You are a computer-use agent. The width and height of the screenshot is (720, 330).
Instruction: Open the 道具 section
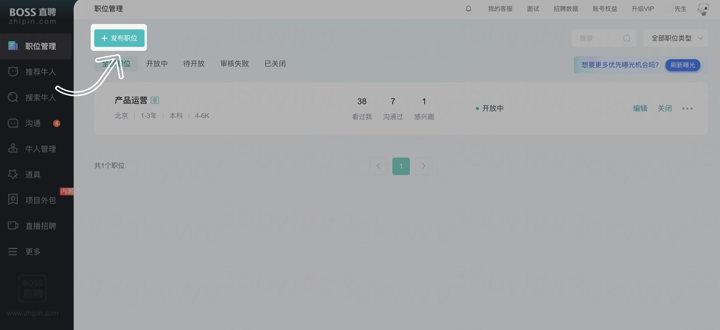33,174
